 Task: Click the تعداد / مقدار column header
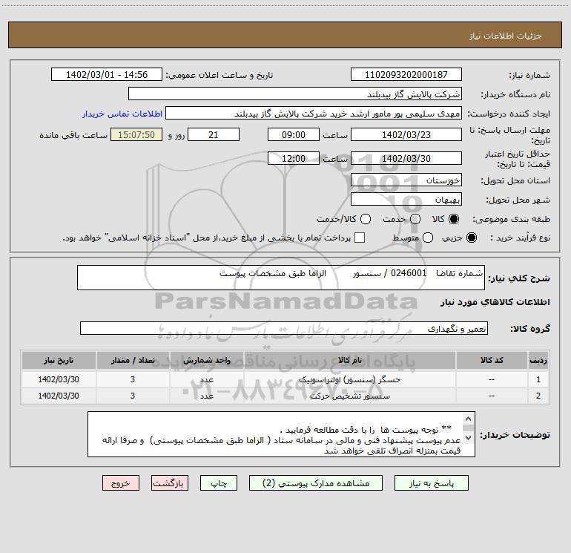pyautogui.click(x=133, y=361)
